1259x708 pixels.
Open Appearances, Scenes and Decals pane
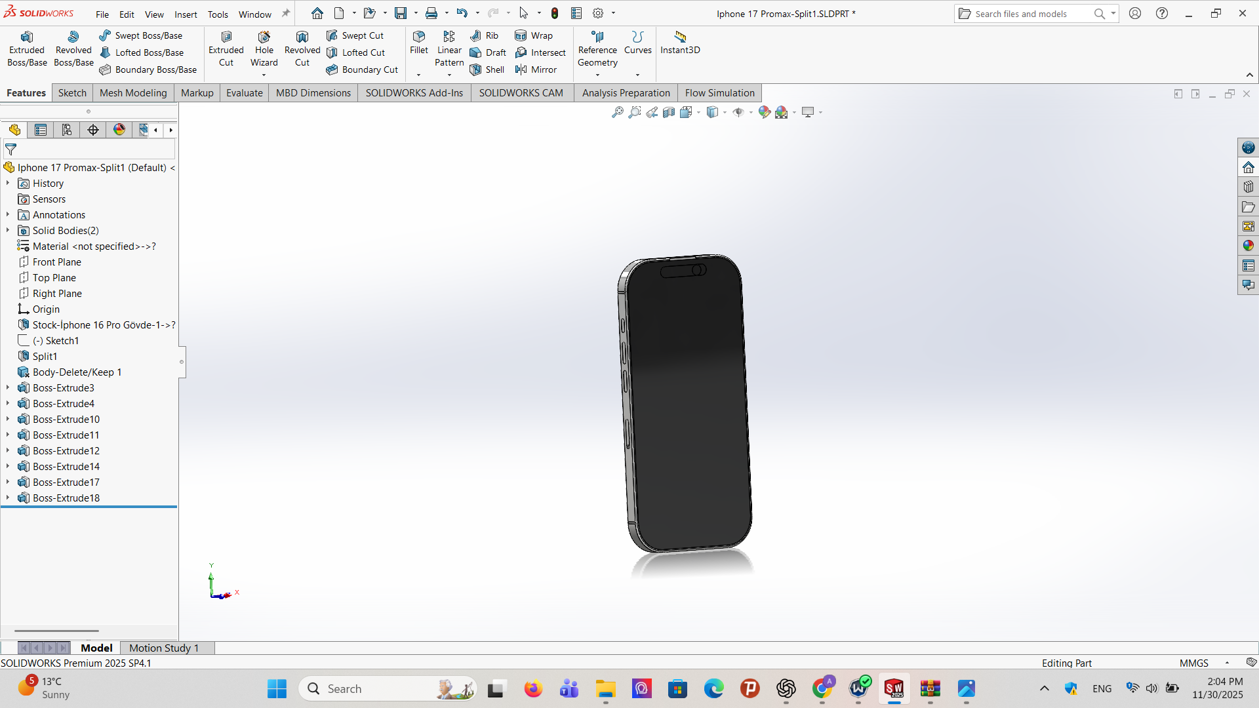[x=1248, y=246]
